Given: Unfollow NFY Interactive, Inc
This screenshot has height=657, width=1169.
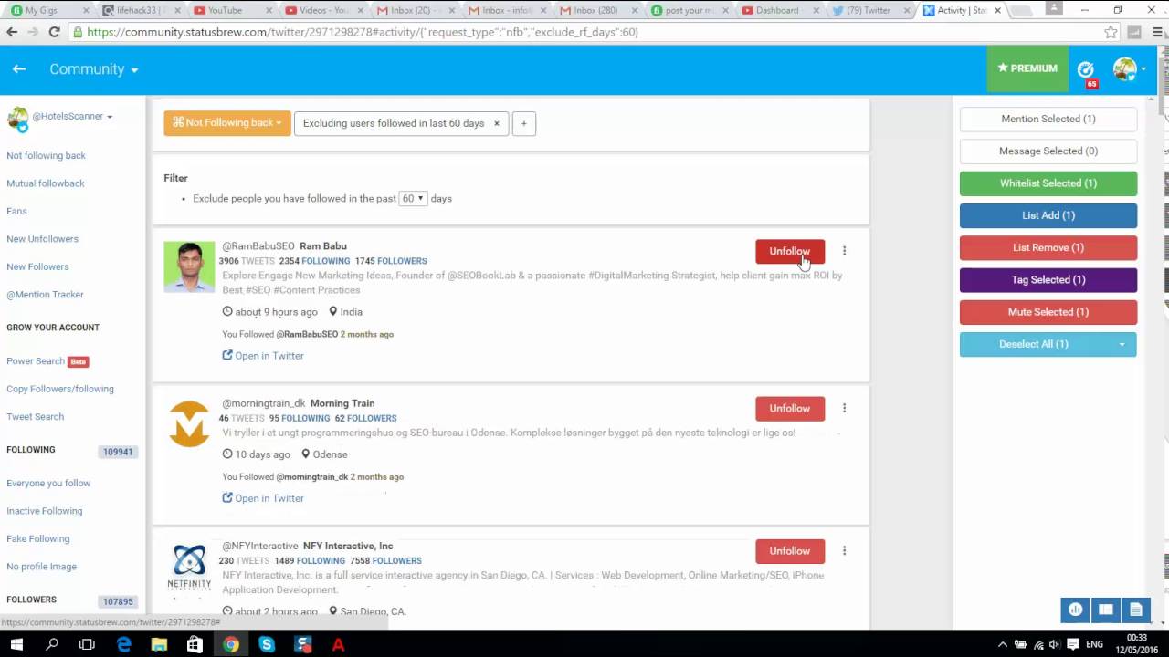Looking at the screenshot, I should point(790,551).
